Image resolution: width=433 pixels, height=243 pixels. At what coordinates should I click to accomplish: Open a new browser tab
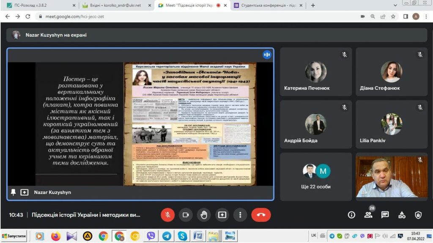(x=313, y=5)
